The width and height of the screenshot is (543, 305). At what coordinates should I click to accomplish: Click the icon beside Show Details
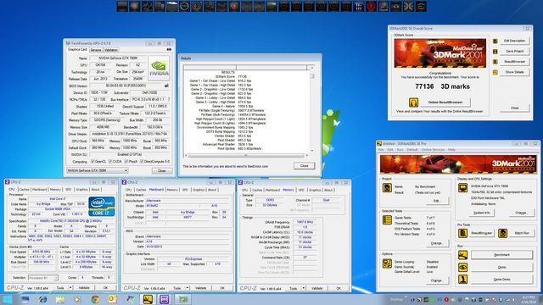coord(495,72)
